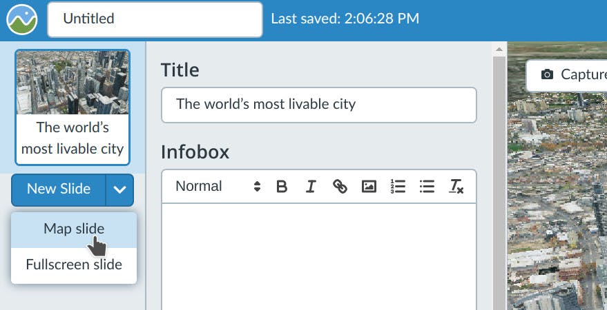The width and height of the screenshot is (607, 310).
Task: Clear text formatting with Tx icon
Action: pos(456,187)
